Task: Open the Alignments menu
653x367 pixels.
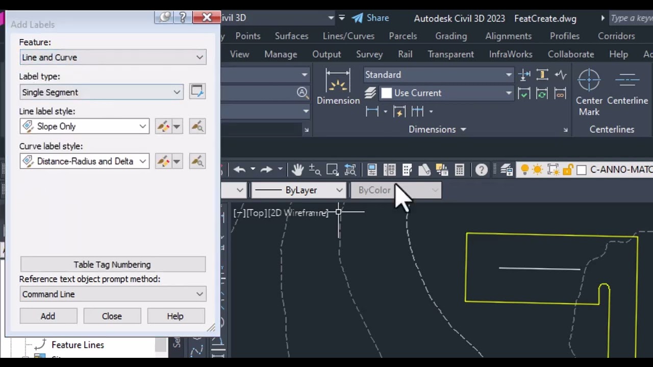Action: [x=509, y=36]
